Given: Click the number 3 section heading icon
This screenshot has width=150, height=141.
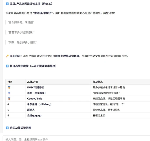Looking at the screenshot, I should [7, 128].
